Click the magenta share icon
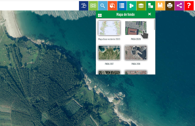Image resolution: width=195 pixels, height=126 pixels. (179, 6)
